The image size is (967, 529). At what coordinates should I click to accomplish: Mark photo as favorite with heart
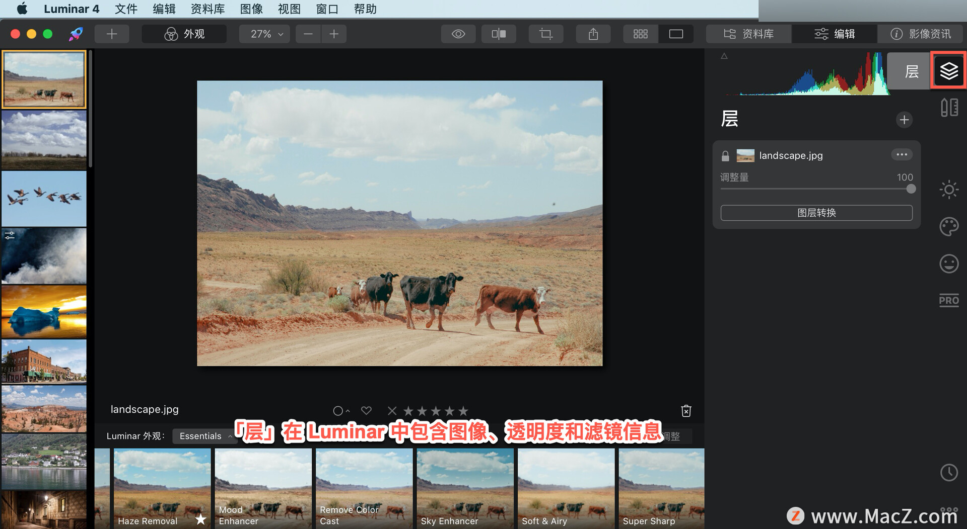(x=366, y=411)
